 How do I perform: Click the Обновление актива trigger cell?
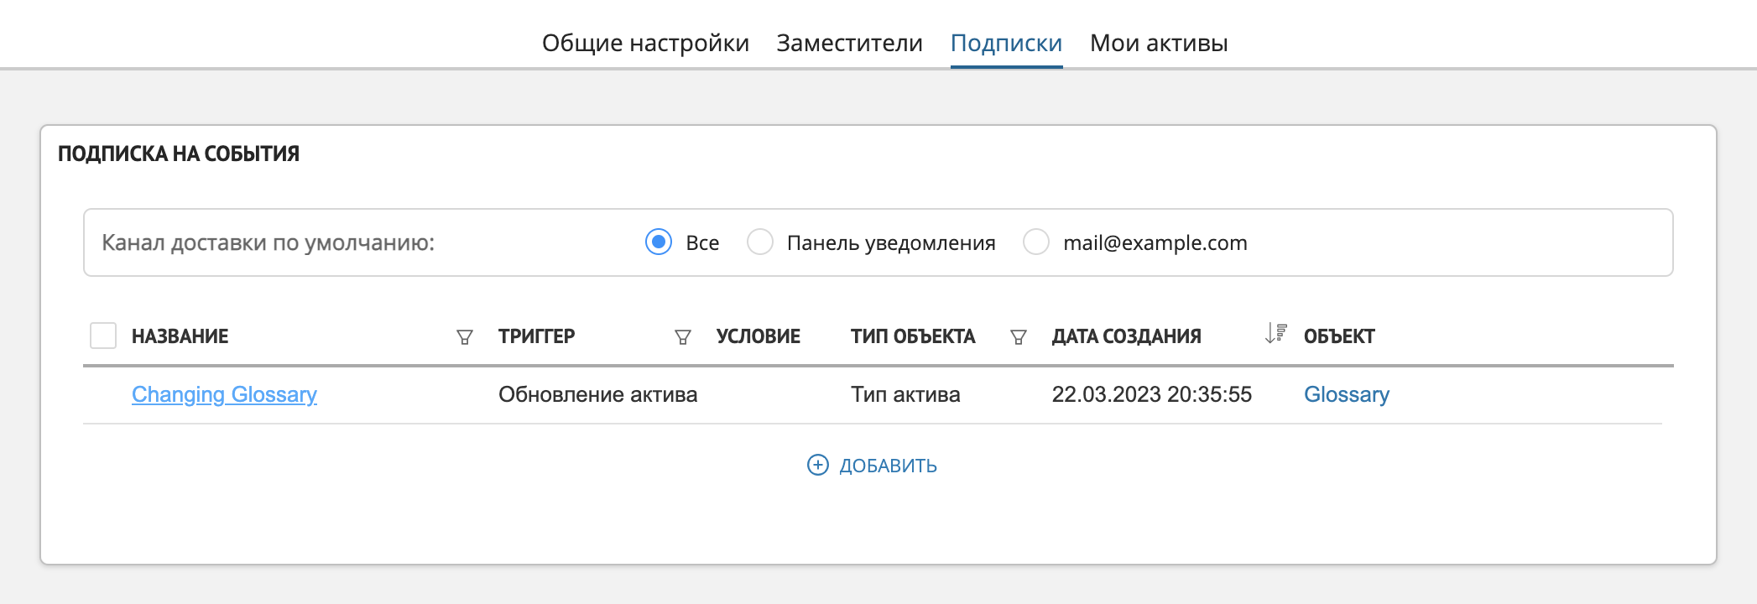pyautogui.click(x=597, y=394)
